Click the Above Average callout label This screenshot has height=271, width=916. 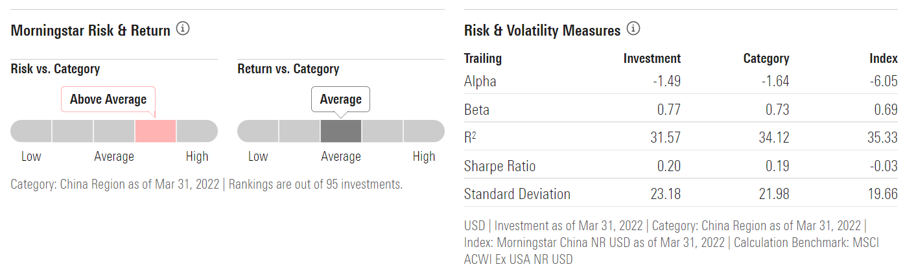(x=108, y=99)
